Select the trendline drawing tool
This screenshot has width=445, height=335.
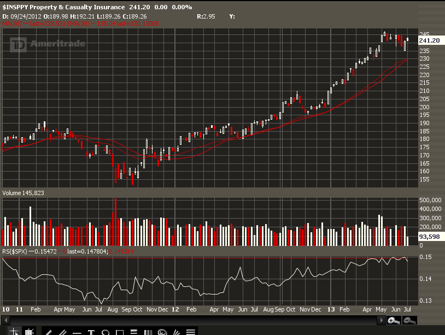[48, 331]
